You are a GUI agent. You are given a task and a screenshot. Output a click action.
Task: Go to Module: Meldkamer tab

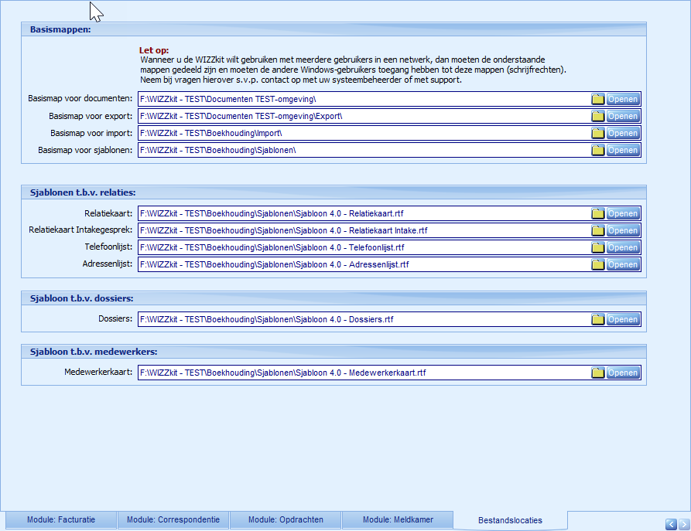[x=398, y=520]
